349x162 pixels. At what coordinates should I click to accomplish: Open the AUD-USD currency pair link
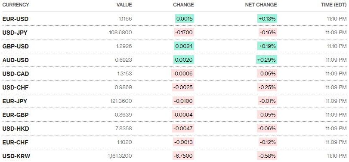tap(15, 60)
